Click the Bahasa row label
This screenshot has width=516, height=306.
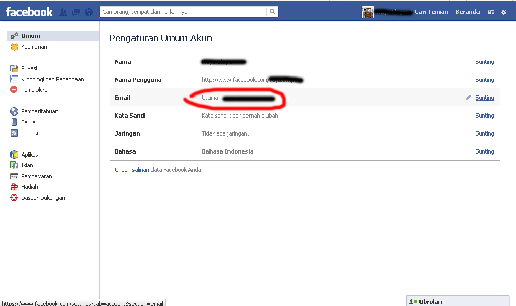pyautogui.click(x=125, y=151)
